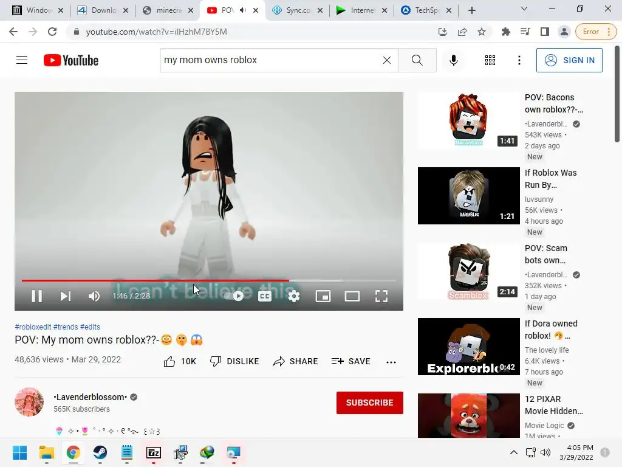This screenshot has width=622, height=467.
Task: Clear the search box text
Action: point(387,60)
